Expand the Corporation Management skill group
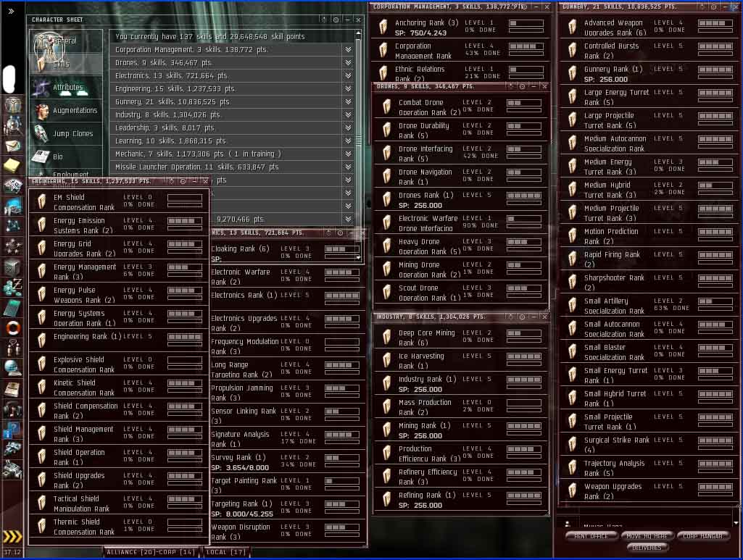This screenshot has width=743, height=560. click(x=348, y=50)
